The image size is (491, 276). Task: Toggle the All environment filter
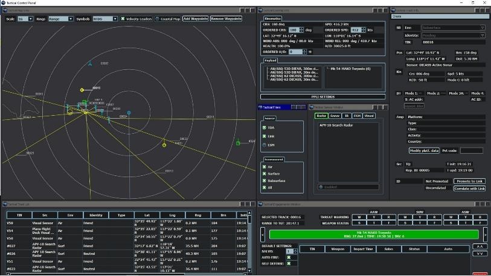pyautogui.click(x=265, y=187)
